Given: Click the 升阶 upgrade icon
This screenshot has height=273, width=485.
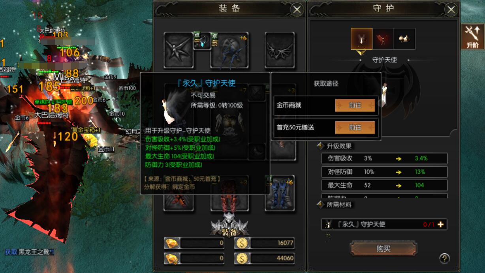Looking at the screenshot, I should click(x=472, y=37).
